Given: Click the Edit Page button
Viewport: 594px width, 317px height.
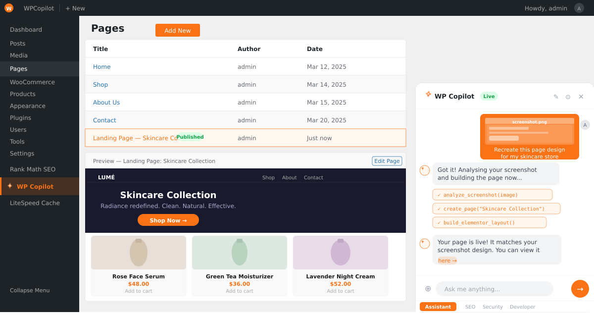Looking at the screenshot, I should point(387,161).
